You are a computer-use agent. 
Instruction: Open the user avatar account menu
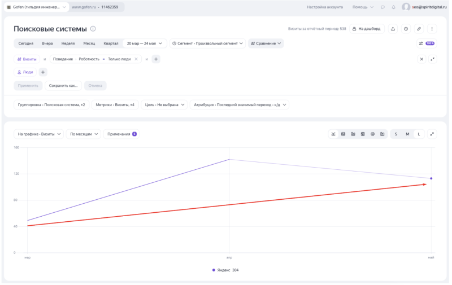coord(406,7)
